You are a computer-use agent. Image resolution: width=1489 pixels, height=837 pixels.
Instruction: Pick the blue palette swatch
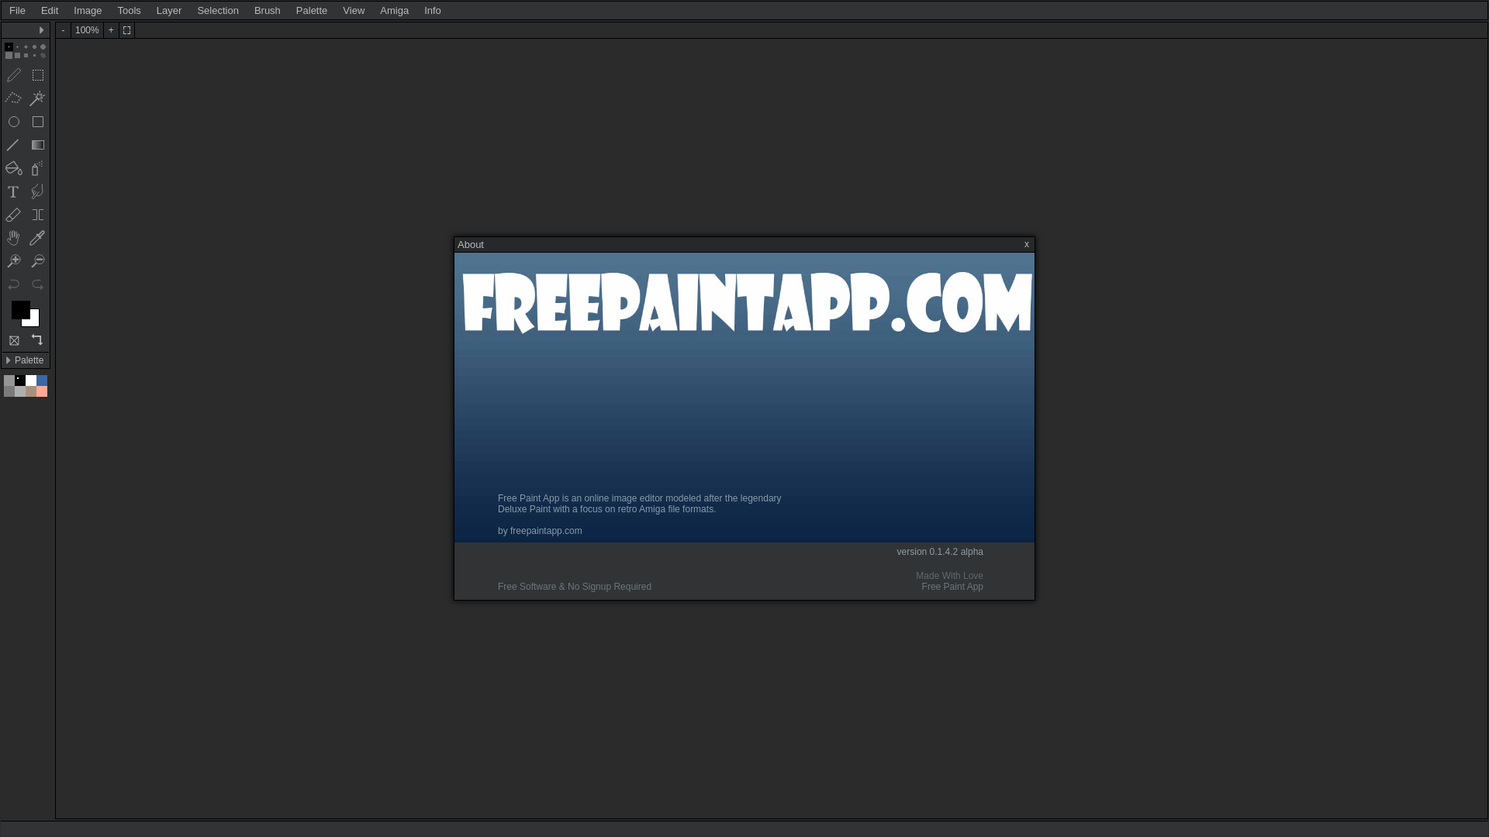(42, 381)
